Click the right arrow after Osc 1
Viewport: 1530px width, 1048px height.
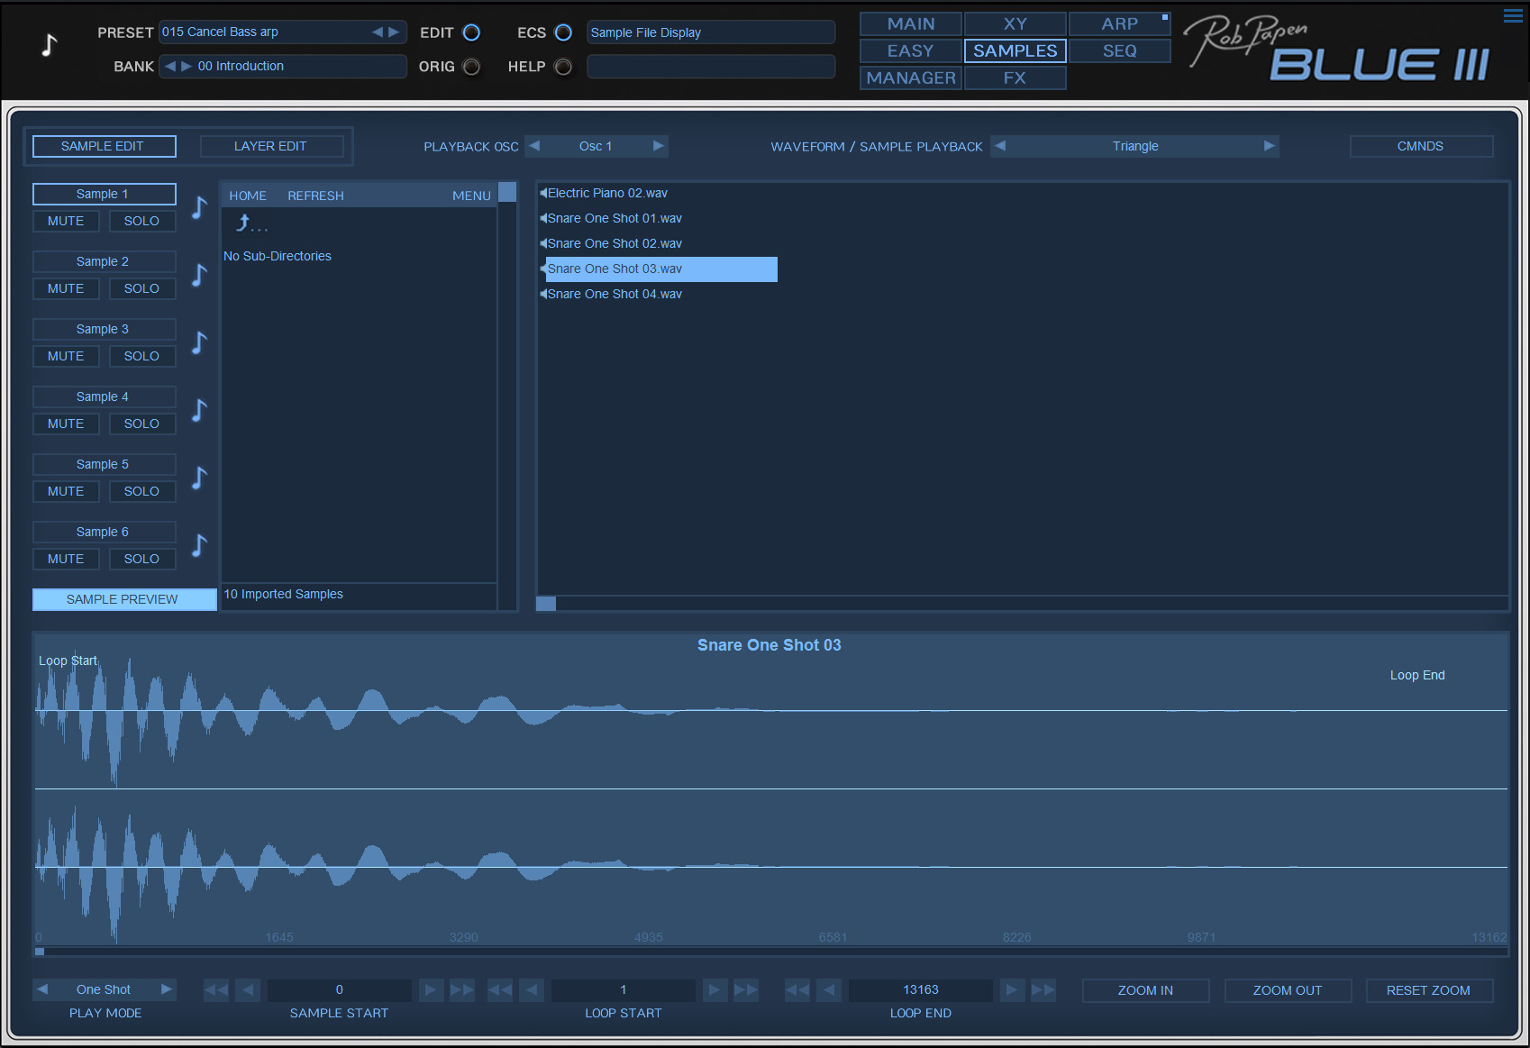click(x=659, y=146)
